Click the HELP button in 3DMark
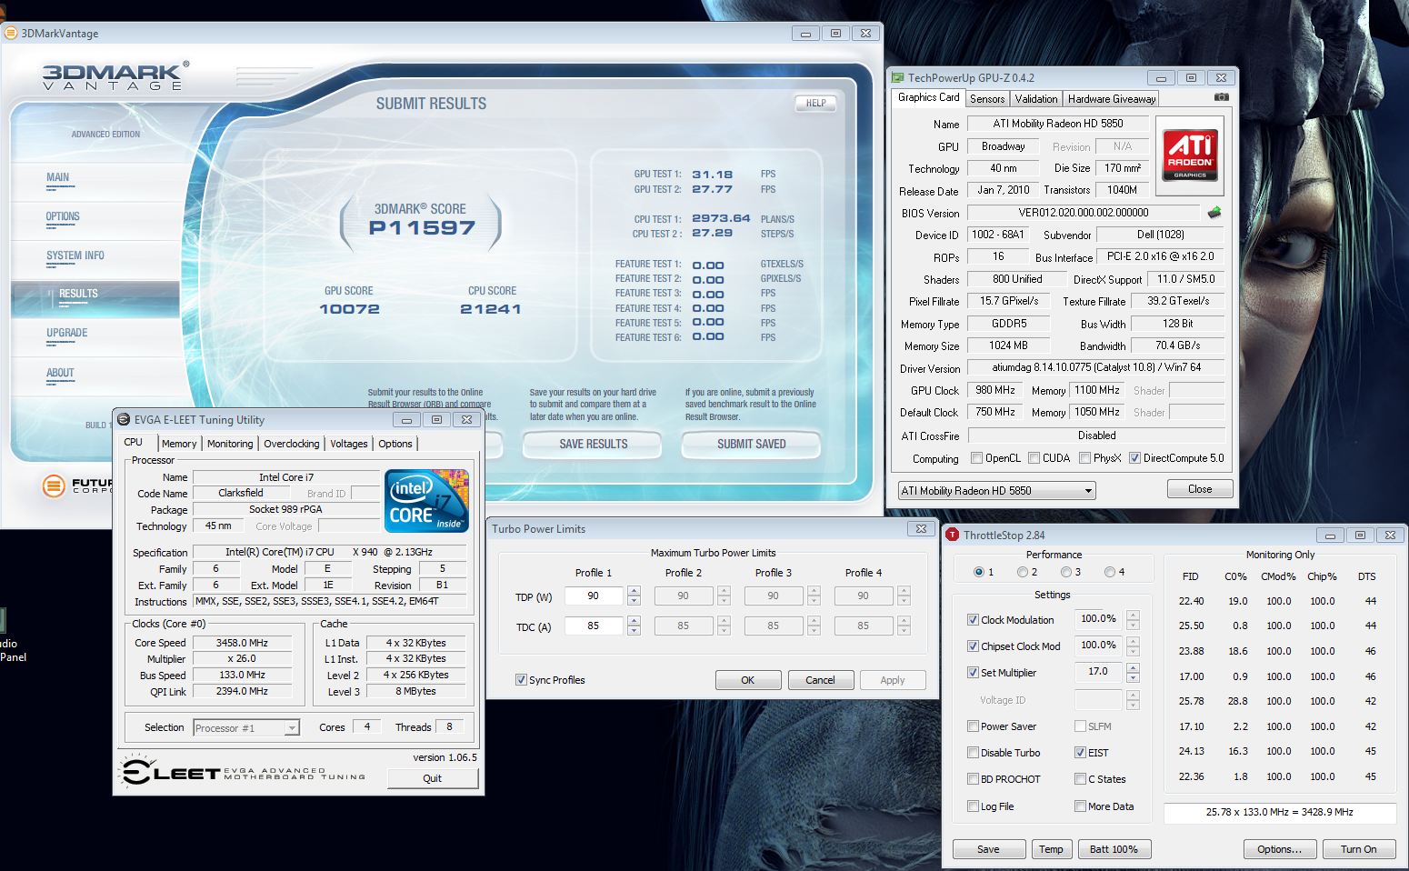Viewport: 1409px width, 871px height. point(816,103)
